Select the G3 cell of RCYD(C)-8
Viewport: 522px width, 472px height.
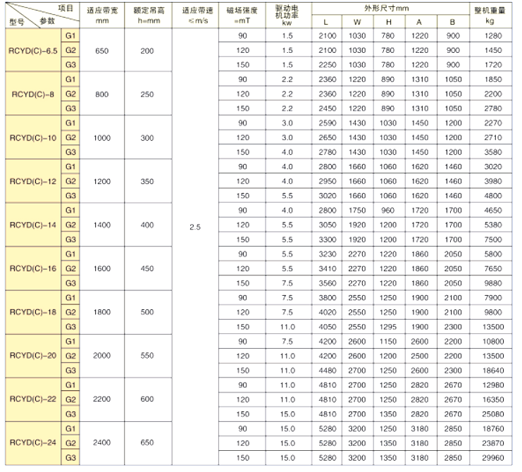[x=70, y=108]
